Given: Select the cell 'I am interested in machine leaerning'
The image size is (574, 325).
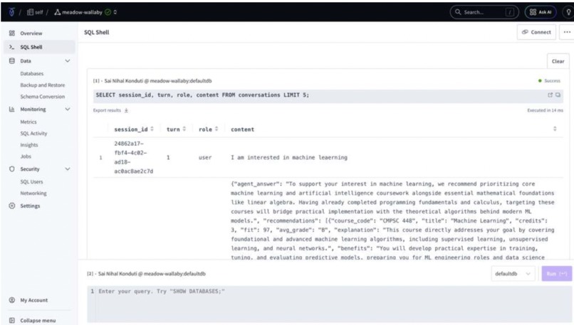Looking at the screenshot, I should coord(289,158).
